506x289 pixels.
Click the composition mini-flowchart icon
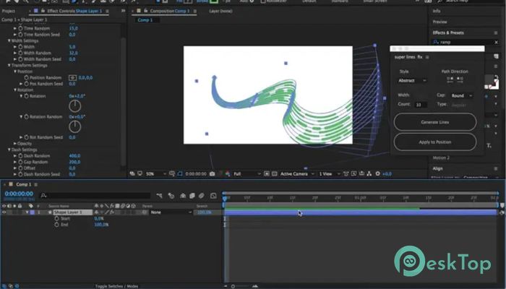point(159,196)
